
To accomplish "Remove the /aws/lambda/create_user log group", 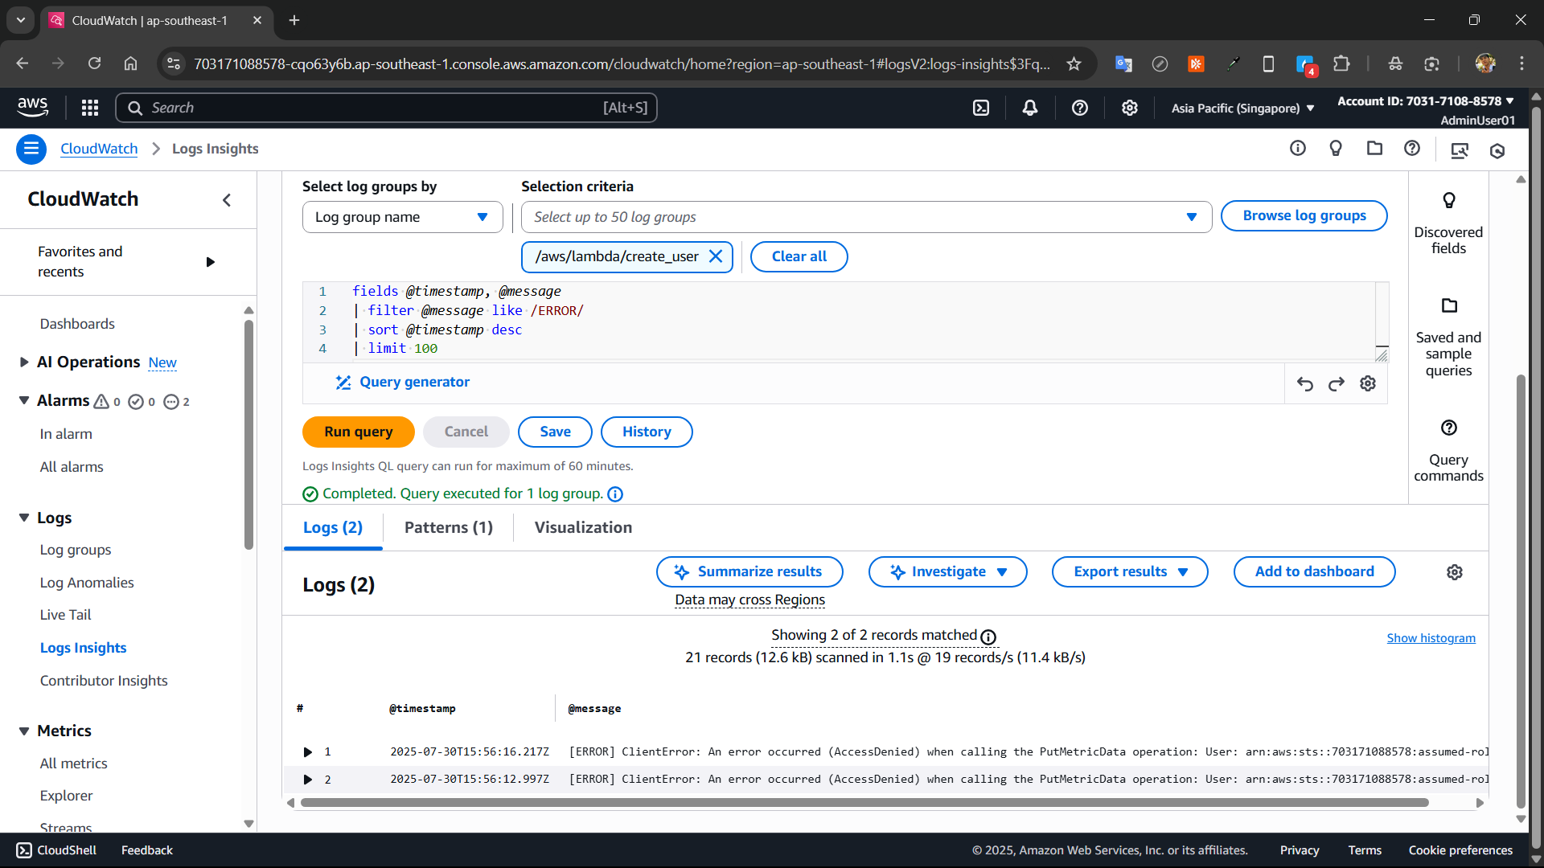I will (716, 256).
